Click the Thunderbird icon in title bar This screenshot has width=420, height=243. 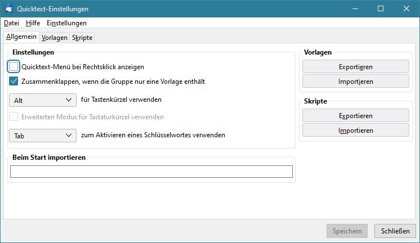click(9, 8)
